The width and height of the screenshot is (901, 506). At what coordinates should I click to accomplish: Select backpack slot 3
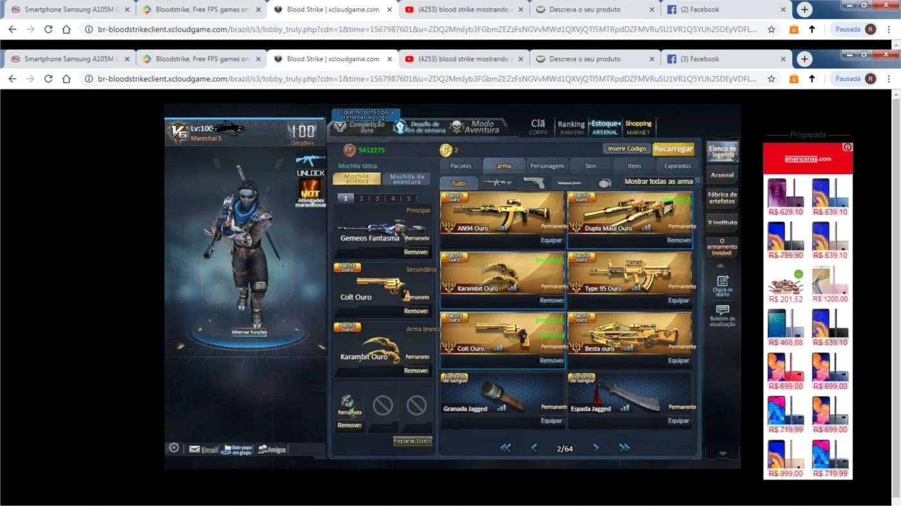tap(377, 199)
